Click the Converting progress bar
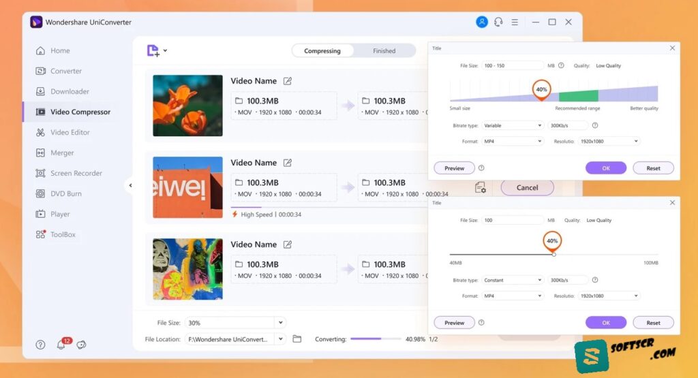Viewport: 698px width, 378px height. [x=376, y=339]
